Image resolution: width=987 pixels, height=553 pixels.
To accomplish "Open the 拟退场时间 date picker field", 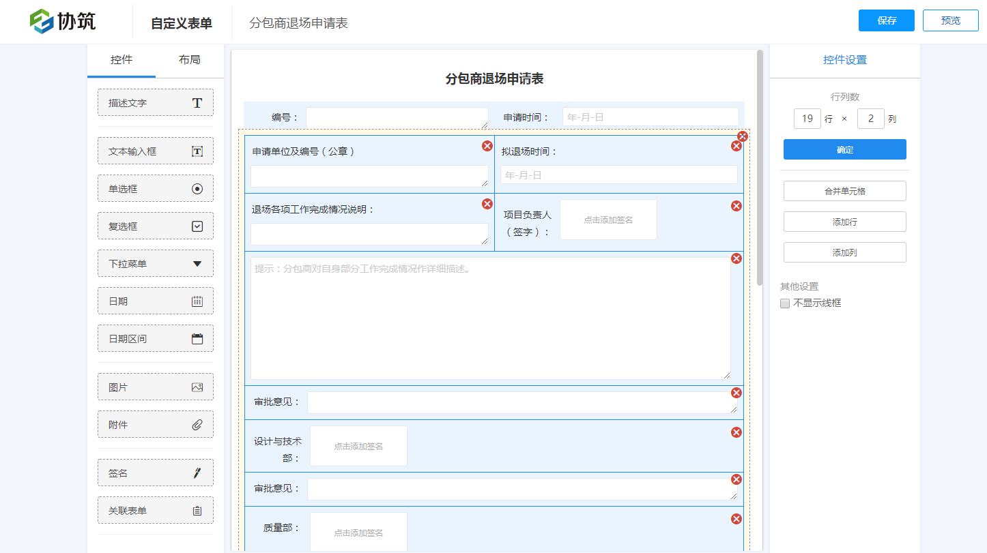I will coord(618,175).
